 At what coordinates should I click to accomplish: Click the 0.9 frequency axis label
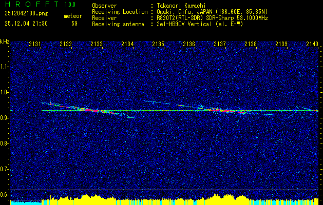[x=4, y=118]
